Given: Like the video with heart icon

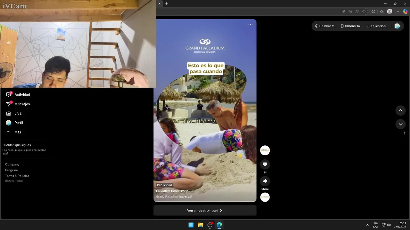Looking at the screenshot, I should [x=265, y=165].
